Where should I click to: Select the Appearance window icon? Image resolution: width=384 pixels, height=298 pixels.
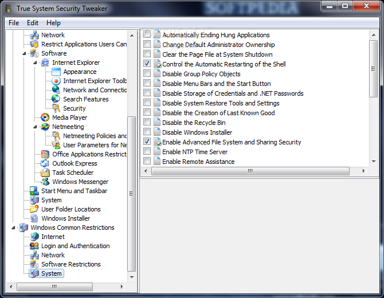(56, 72)
